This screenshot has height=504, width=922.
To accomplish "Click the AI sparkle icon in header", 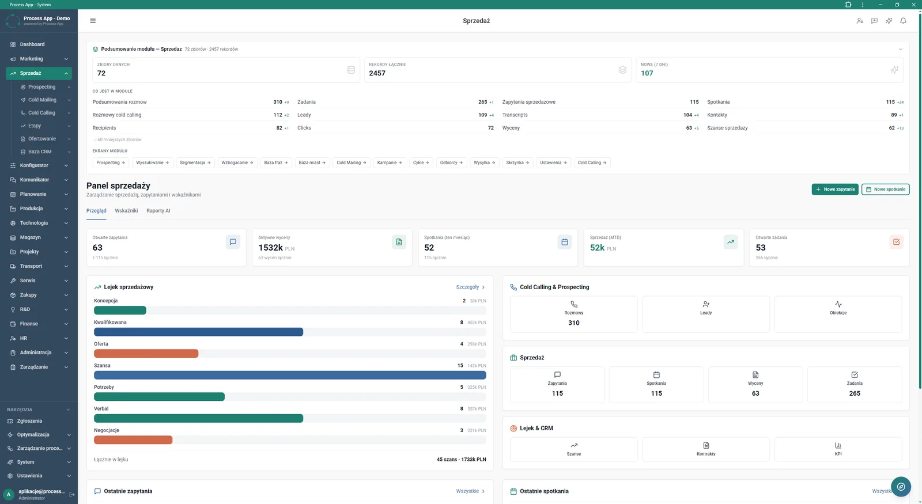I will click(x=889, y=21).
